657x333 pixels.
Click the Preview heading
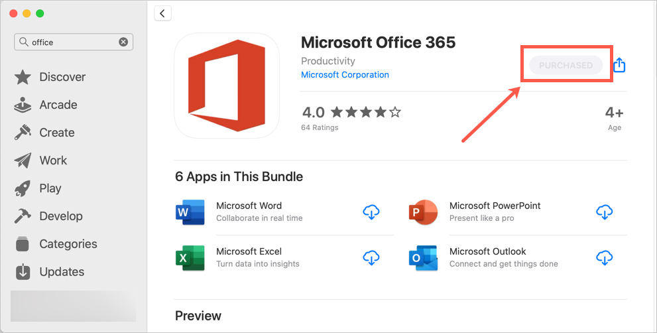pos(198,316)
